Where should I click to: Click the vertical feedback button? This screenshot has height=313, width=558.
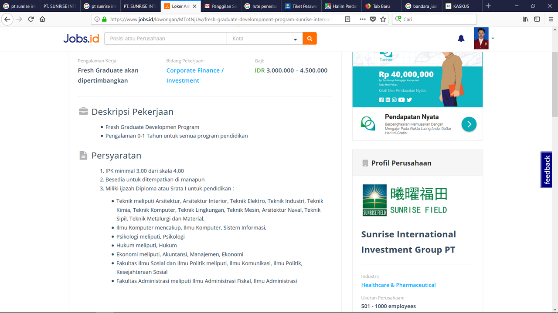point(547,170)
